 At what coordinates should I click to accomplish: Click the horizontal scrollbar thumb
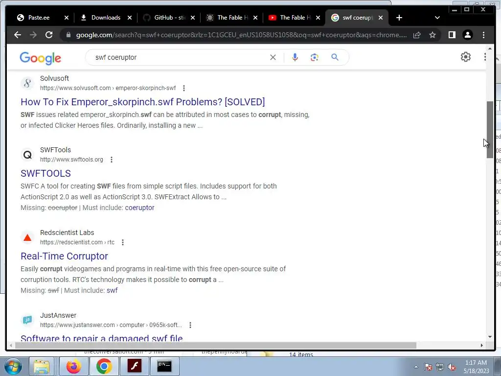pyautogui.click(x=216, y=345)
